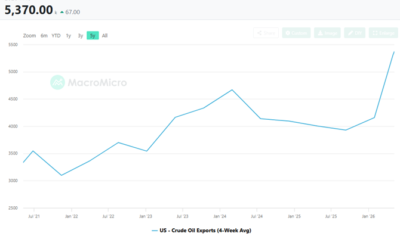Viewport: 400px width, 236px height.
Task: Select the YTD zoom range
Action: pos(56,36)
